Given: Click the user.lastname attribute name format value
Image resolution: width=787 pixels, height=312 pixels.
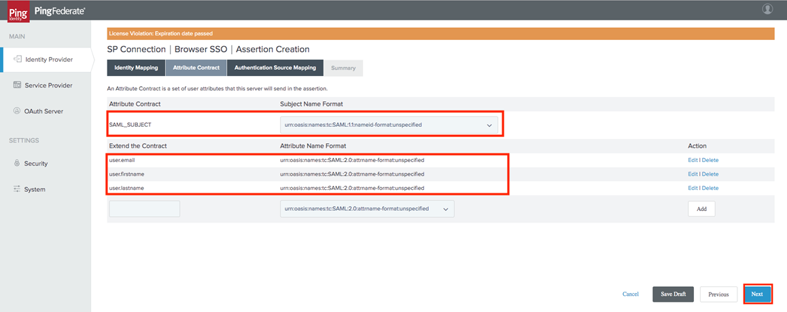Looking at the screenshot, I should [352, 189].
